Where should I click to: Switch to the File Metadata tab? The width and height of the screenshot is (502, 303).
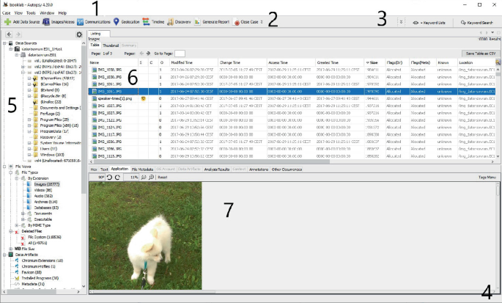tap(142, 169)
